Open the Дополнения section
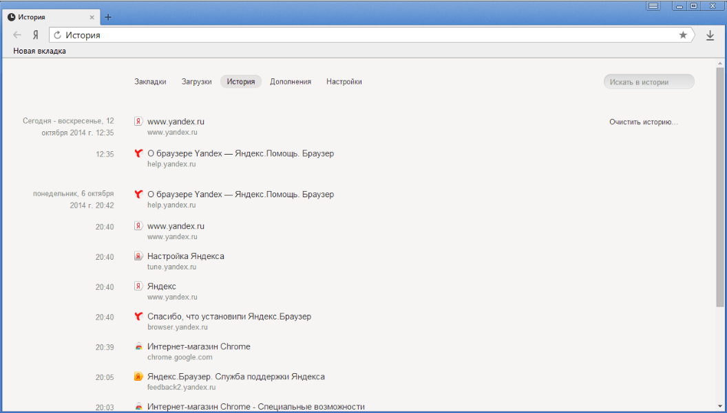 pyautogui.click(x=290, y=82)
